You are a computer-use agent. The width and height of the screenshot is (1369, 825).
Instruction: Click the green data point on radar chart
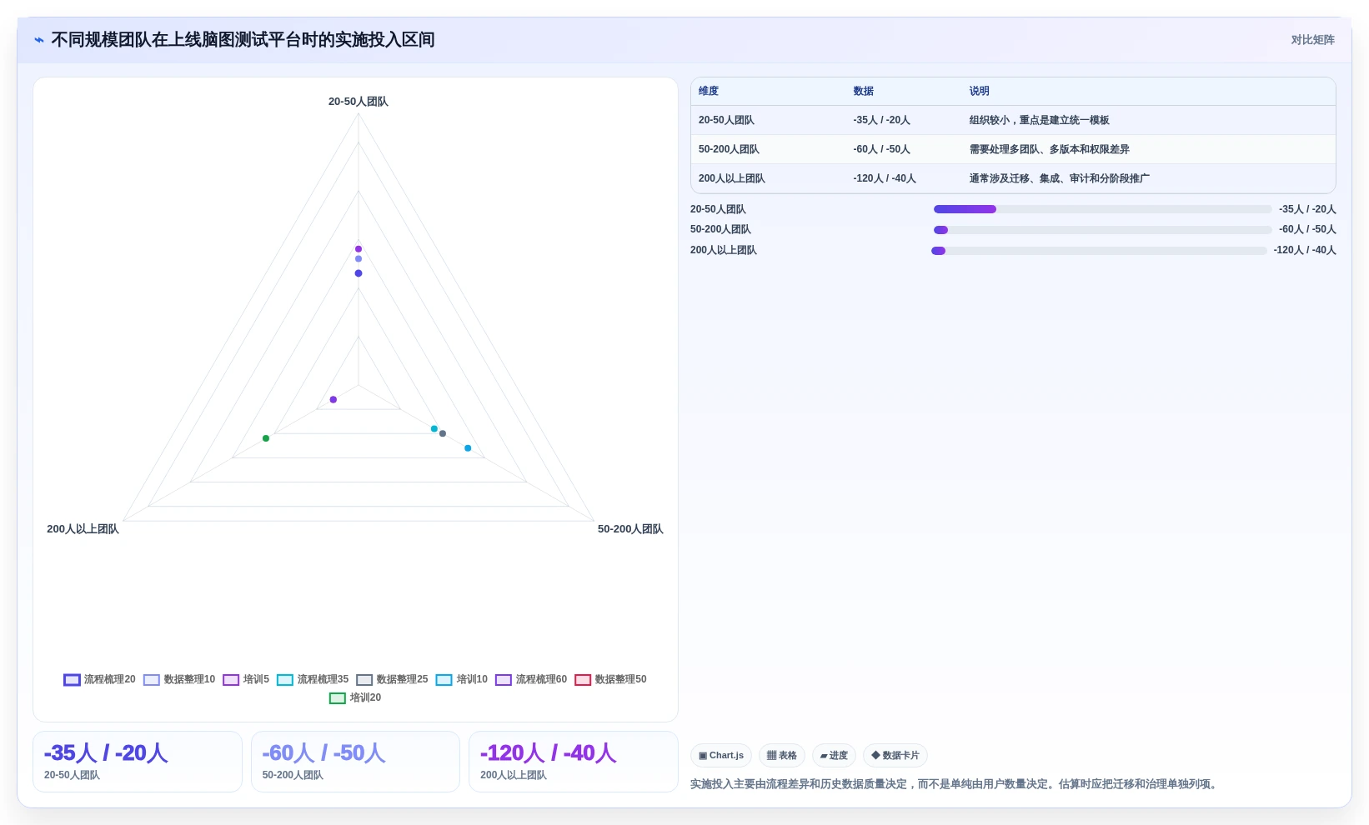click(266, 438)
